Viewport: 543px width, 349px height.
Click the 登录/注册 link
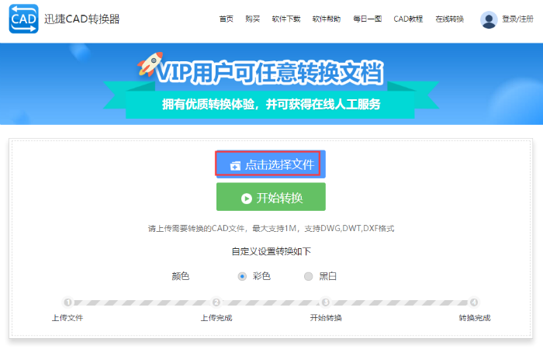click(517, 19)
